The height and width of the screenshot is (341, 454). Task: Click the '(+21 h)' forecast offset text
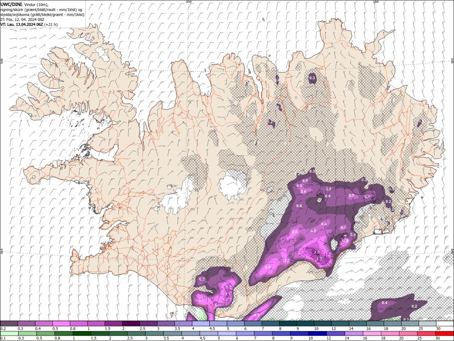(x=51, y=25)
